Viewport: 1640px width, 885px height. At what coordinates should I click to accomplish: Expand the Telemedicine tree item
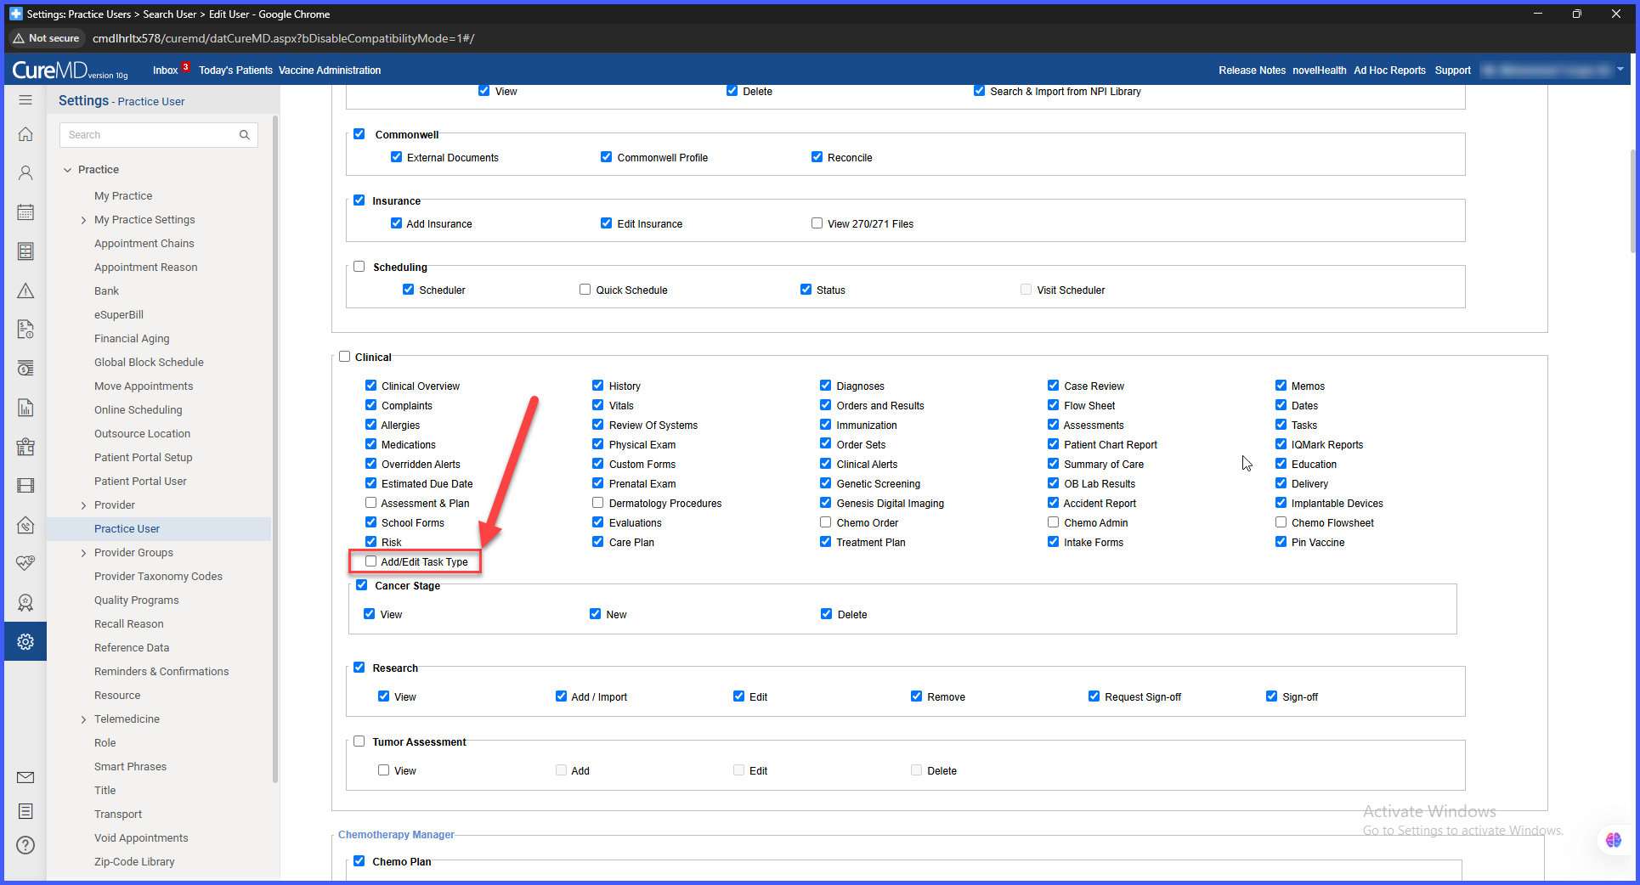(83, 719)
